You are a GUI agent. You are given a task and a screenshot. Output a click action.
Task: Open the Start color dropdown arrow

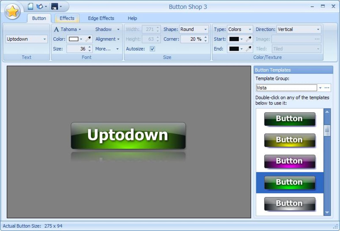pos(242,39)
